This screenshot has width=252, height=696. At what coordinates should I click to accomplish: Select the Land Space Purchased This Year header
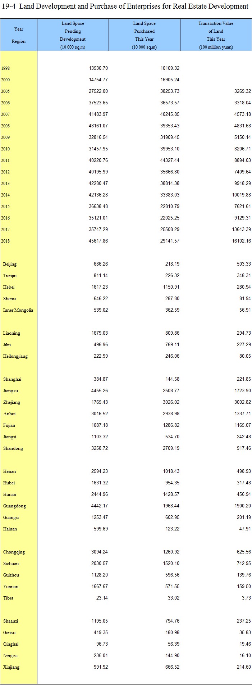point(145,35)
